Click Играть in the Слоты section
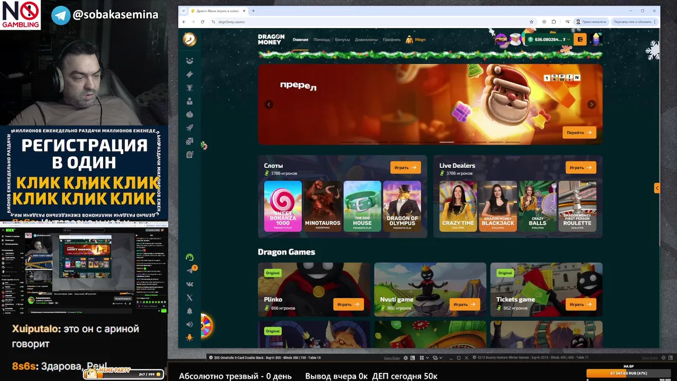The image size is (677, 381). pos(406,167)
